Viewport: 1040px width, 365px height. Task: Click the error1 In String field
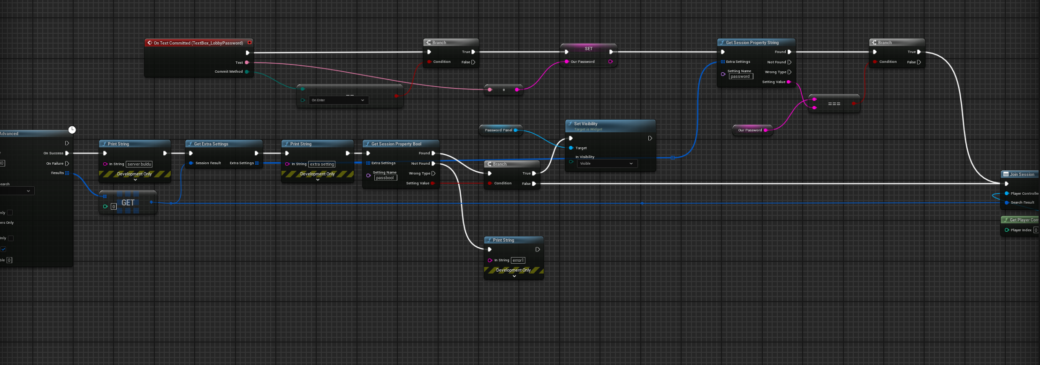click(x=518, y=260)
